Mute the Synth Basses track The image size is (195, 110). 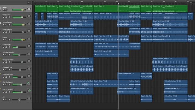point(4,25)
